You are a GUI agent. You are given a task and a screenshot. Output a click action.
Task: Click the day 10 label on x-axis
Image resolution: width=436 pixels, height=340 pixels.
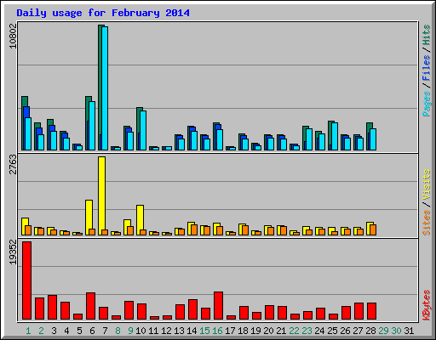pos(141,331)
